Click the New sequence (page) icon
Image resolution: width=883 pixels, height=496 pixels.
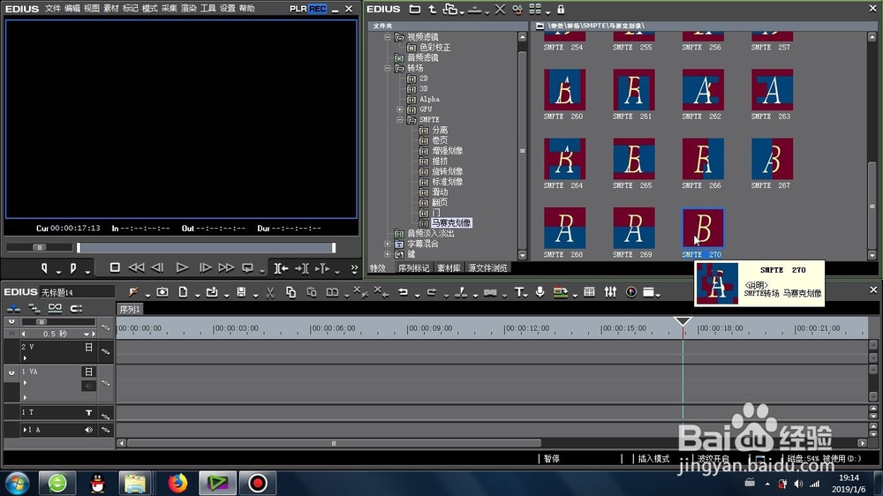183,291
